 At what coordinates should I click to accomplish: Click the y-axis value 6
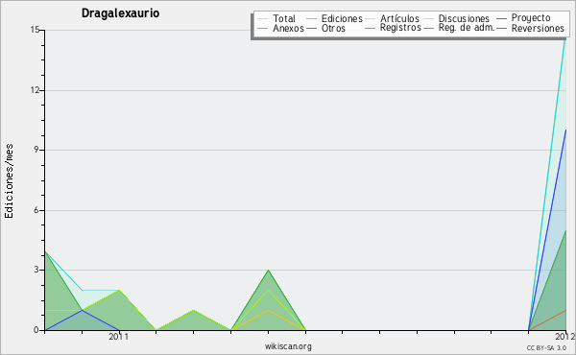coord(36,210)
